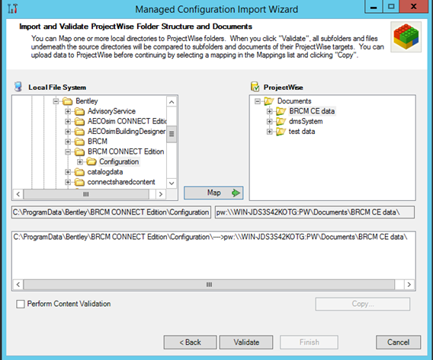Click the Validate button
Screen dimensions: 433x360
coord(246,342)
